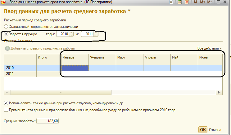
Task: Decrease the second year 2011 spinner
Action: (96, 35)
